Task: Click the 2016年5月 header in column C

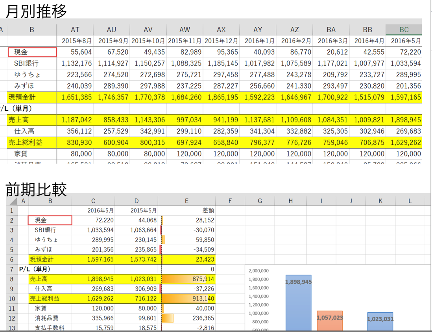Action: point(93,210)
